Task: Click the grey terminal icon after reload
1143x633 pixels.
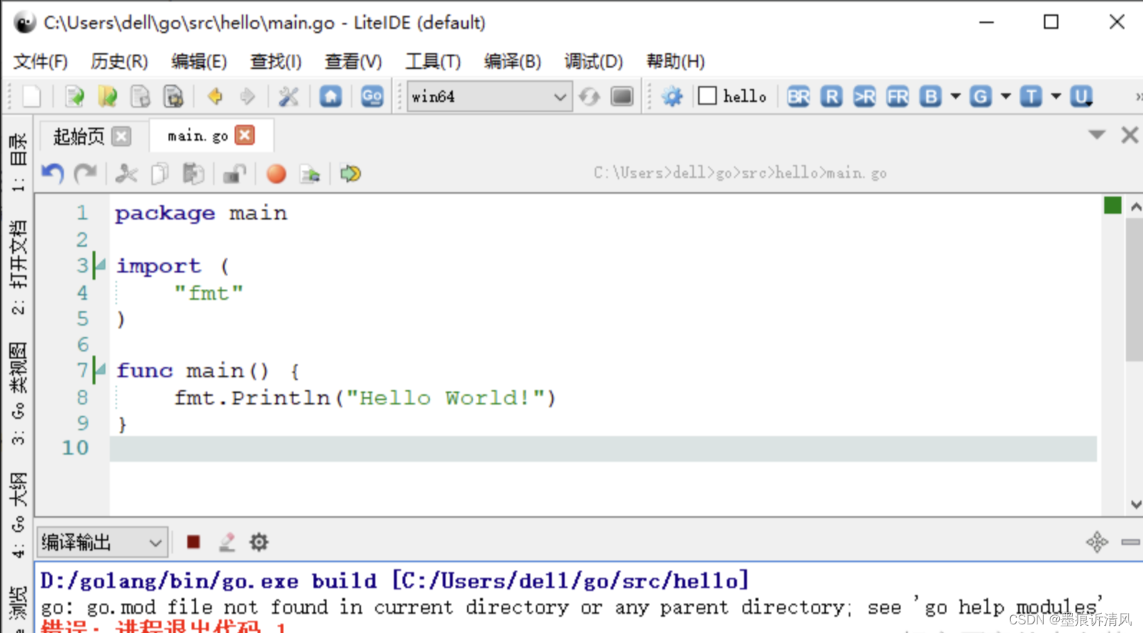Action: point(622,96)
